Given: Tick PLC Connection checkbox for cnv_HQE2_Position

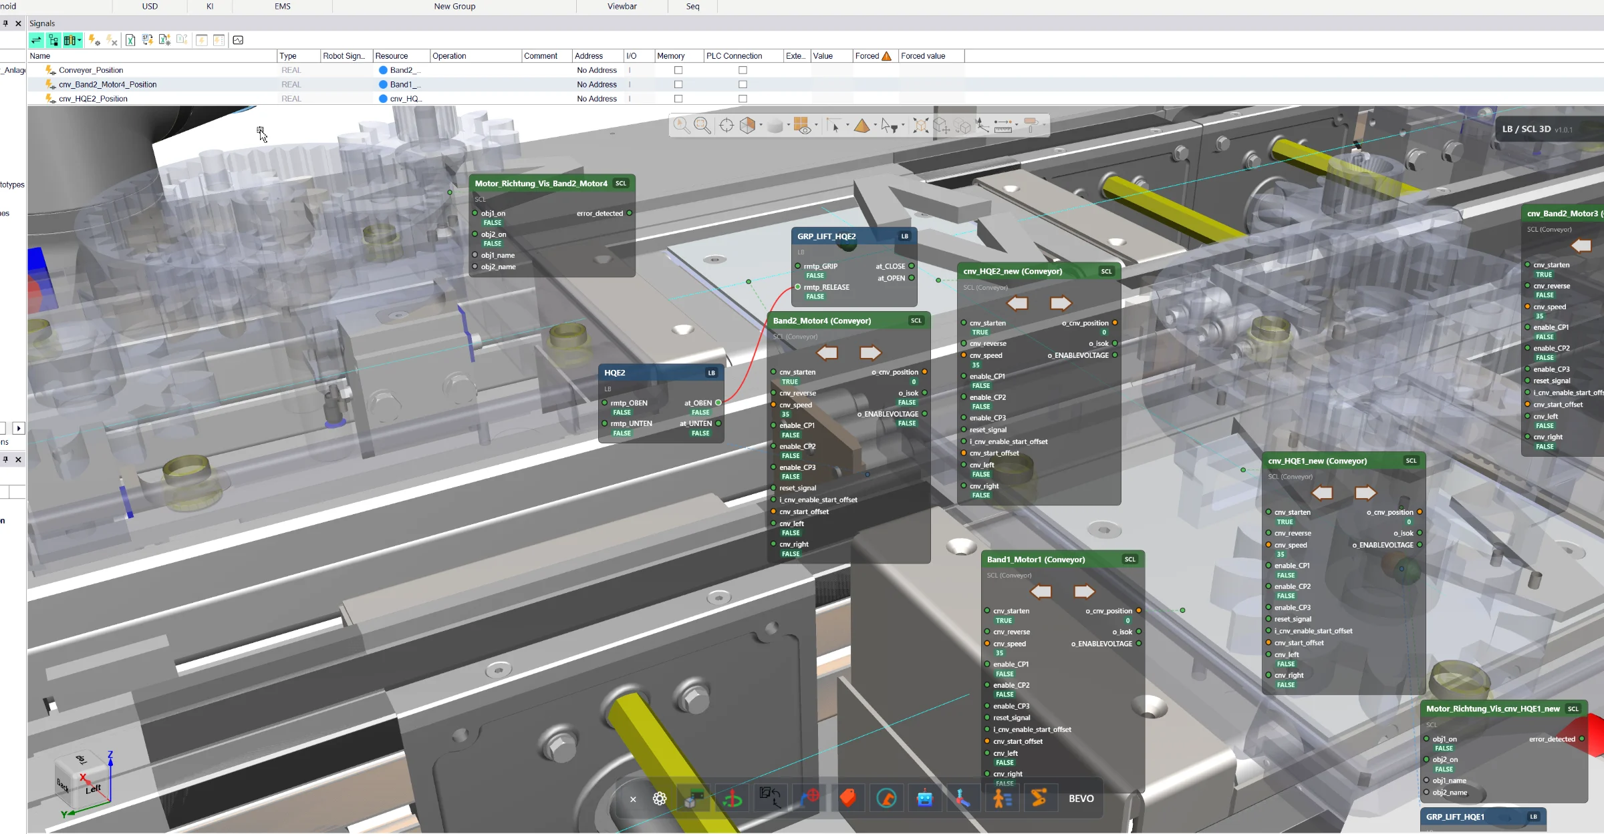Looking at the screenshot, I should pyautogui.click(x=743, y=99).
